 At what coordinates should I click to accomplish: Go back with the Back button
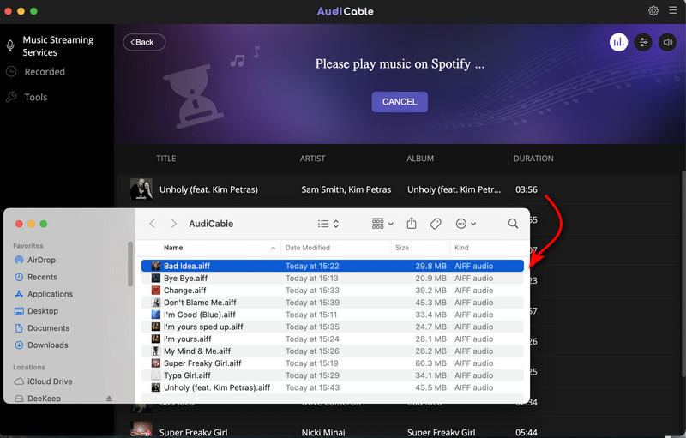144,42
